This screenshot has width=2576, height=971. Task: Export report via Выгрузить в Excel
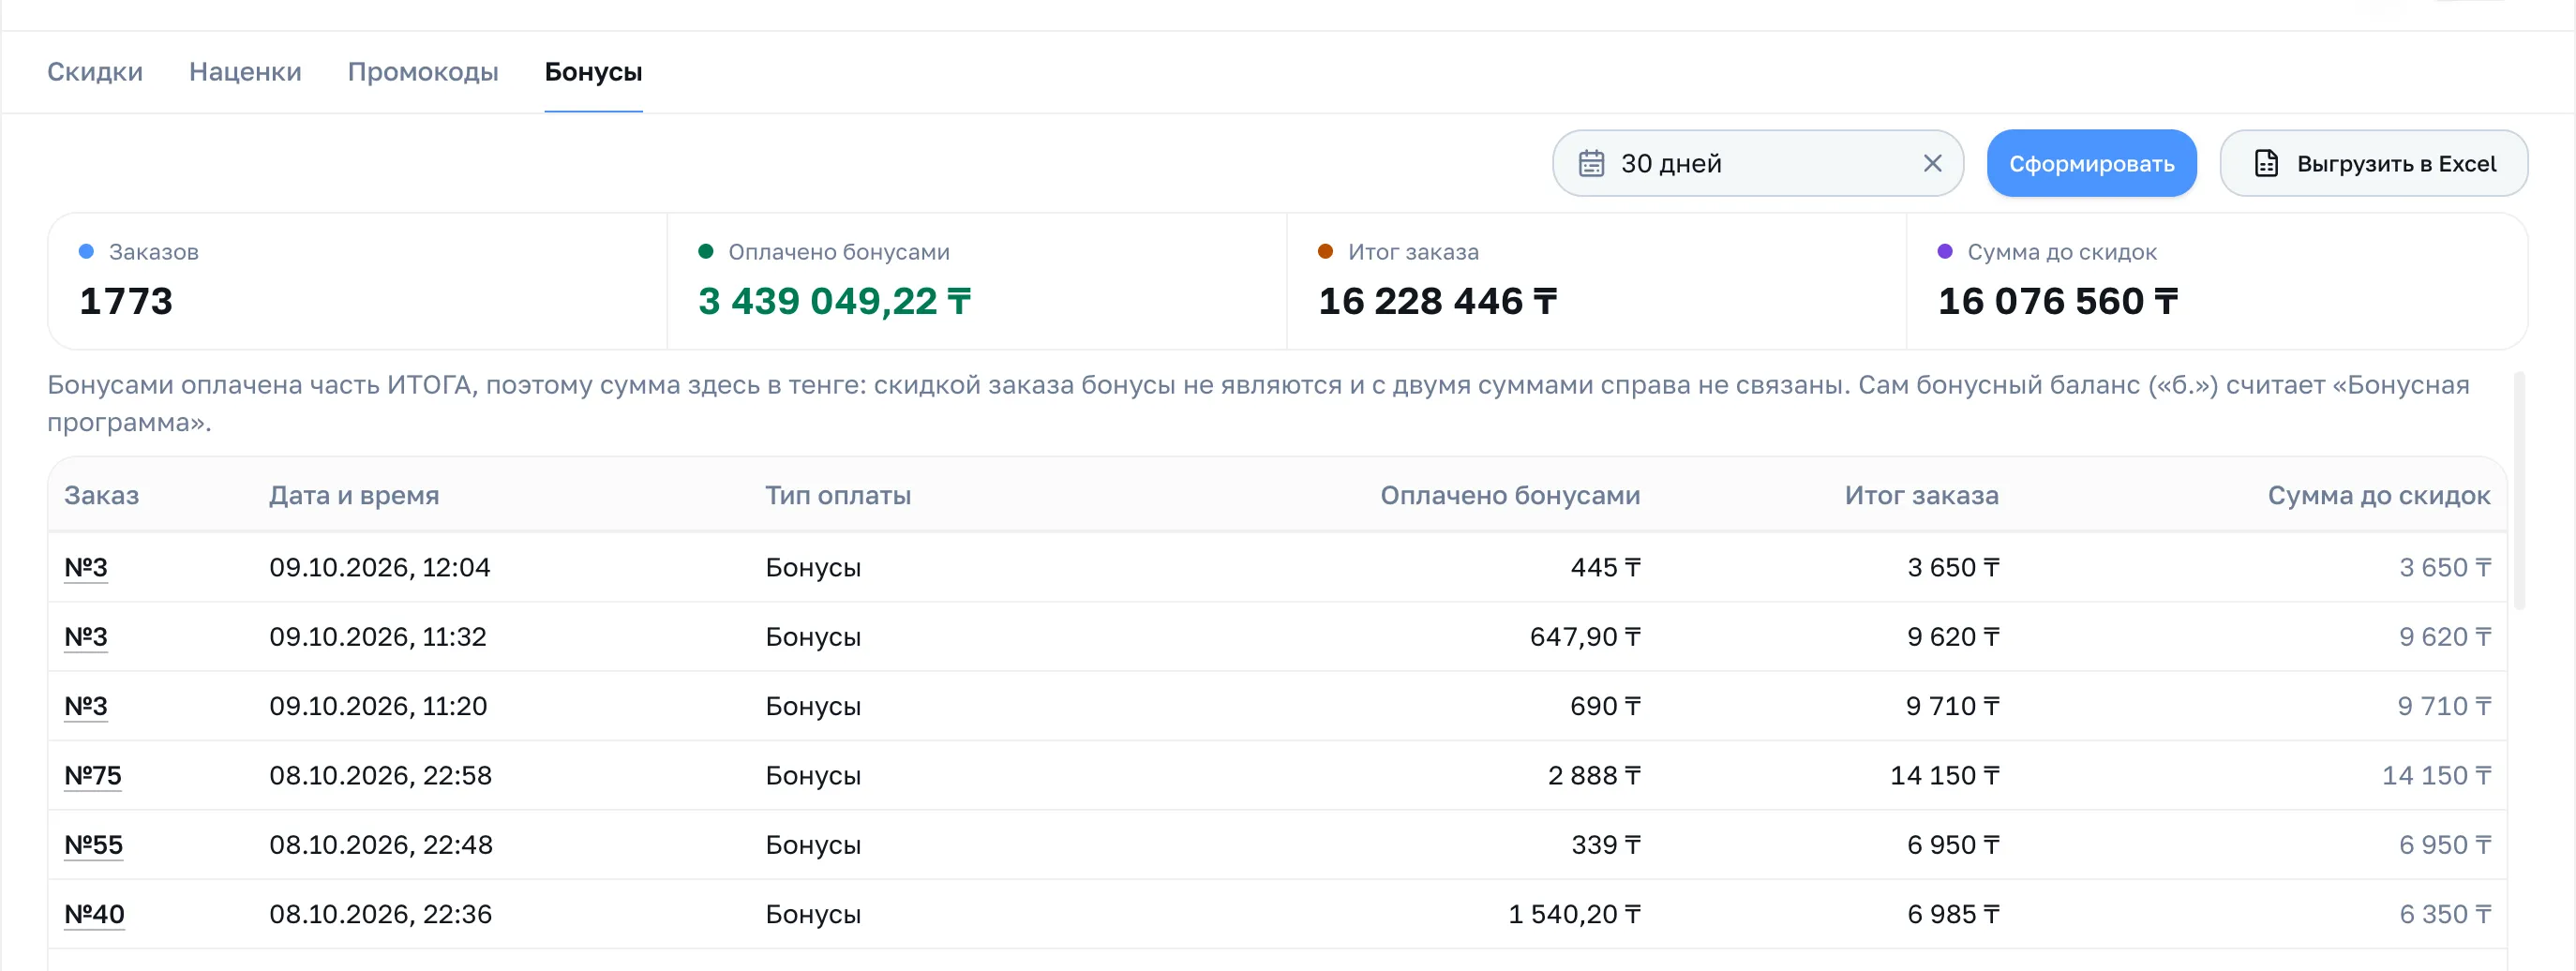[x=2374, y=163]
